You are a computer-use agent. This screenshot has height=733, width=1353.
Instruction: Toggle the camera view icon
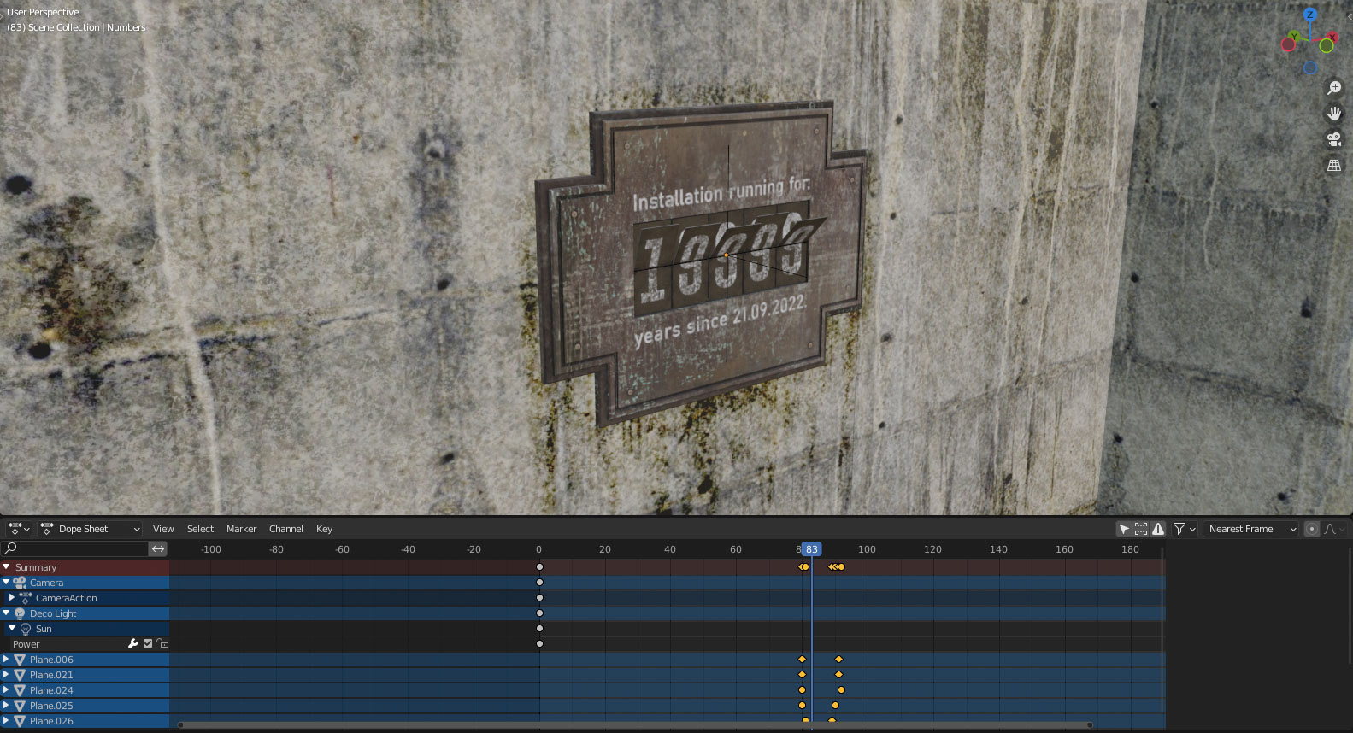(1334, 139)
